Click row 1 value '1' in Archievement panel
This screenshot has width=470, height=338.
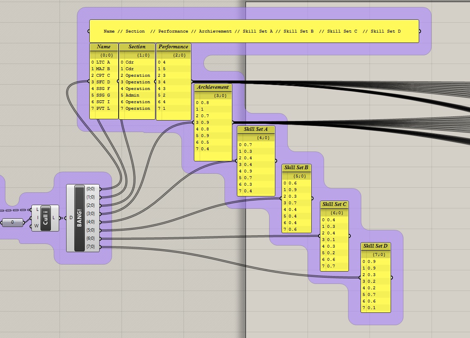click(x=213, y=109)
